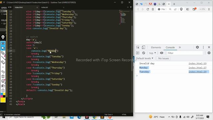The image size is (213, 120).
Task: Click the pen nib icon atop annotation toolbar
Action: (x=3, y=37)
